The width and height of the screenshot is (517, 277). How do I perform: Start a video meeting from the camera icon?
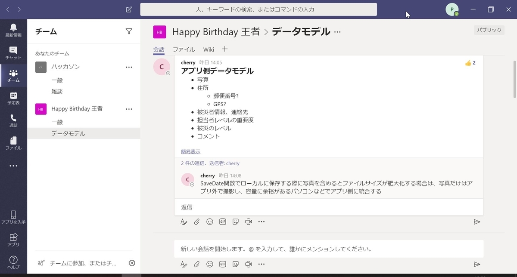(249, 222)
